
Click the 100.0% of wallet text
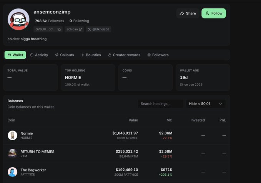77,85
